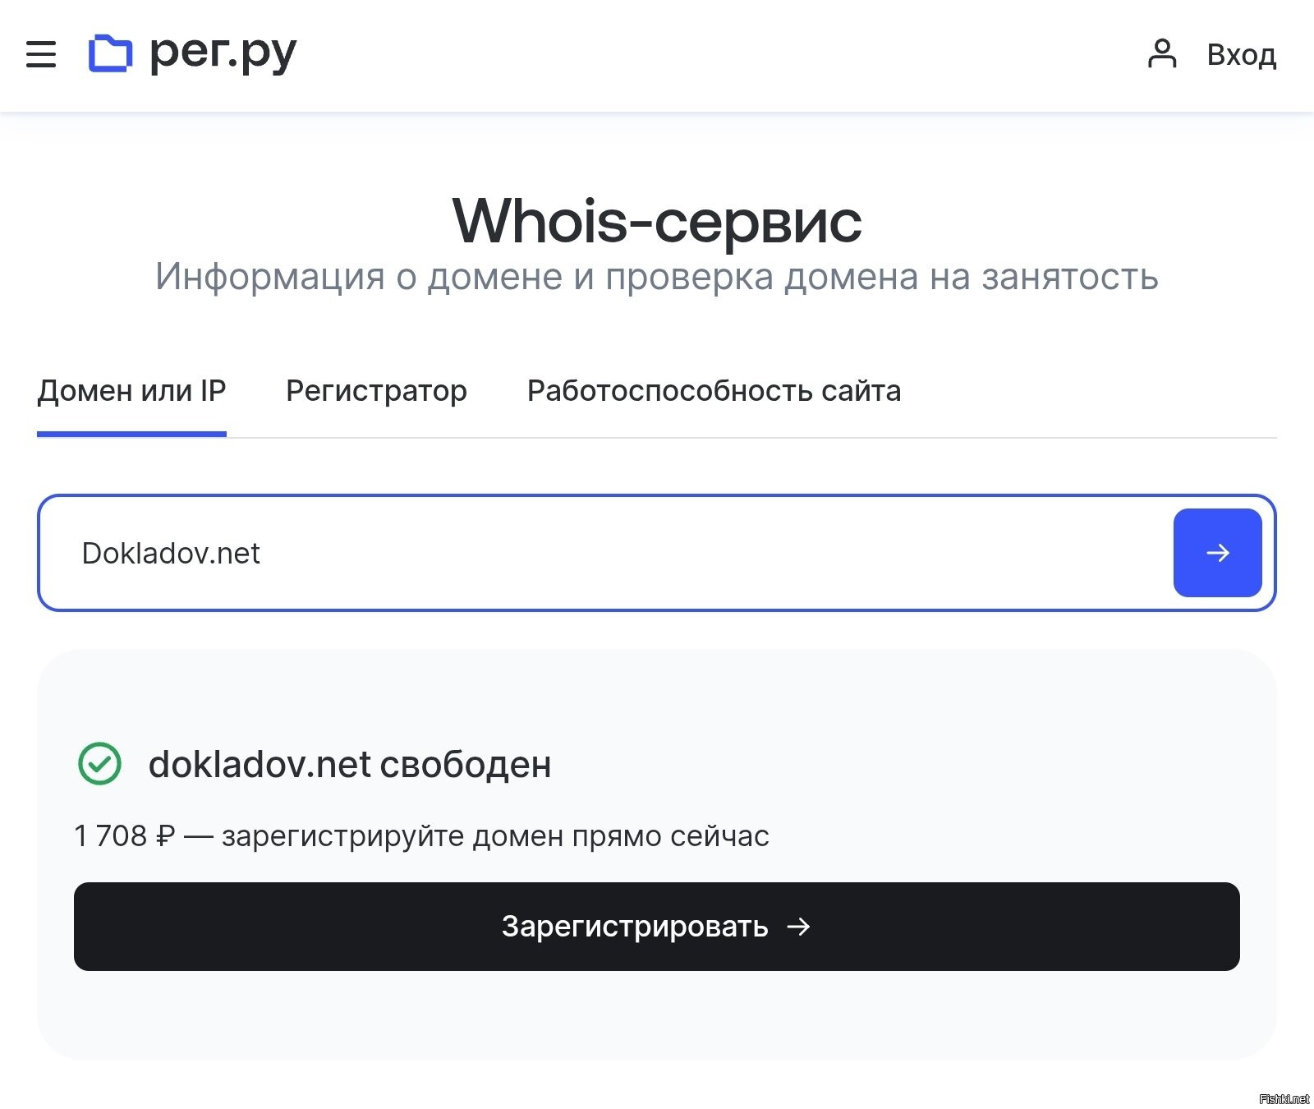This screenshot has width=1314, height=1109.
Task: Focus the domain search field containing Dokladov.net
Action: coord(604,553)
